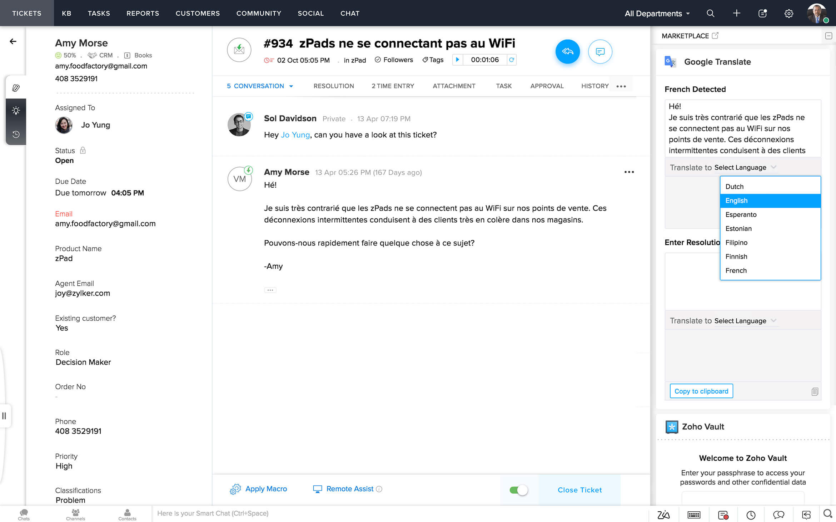Open the Customers menu in top navigation
The width and height of the screenshot is (836, 522).
pos(198,13)
